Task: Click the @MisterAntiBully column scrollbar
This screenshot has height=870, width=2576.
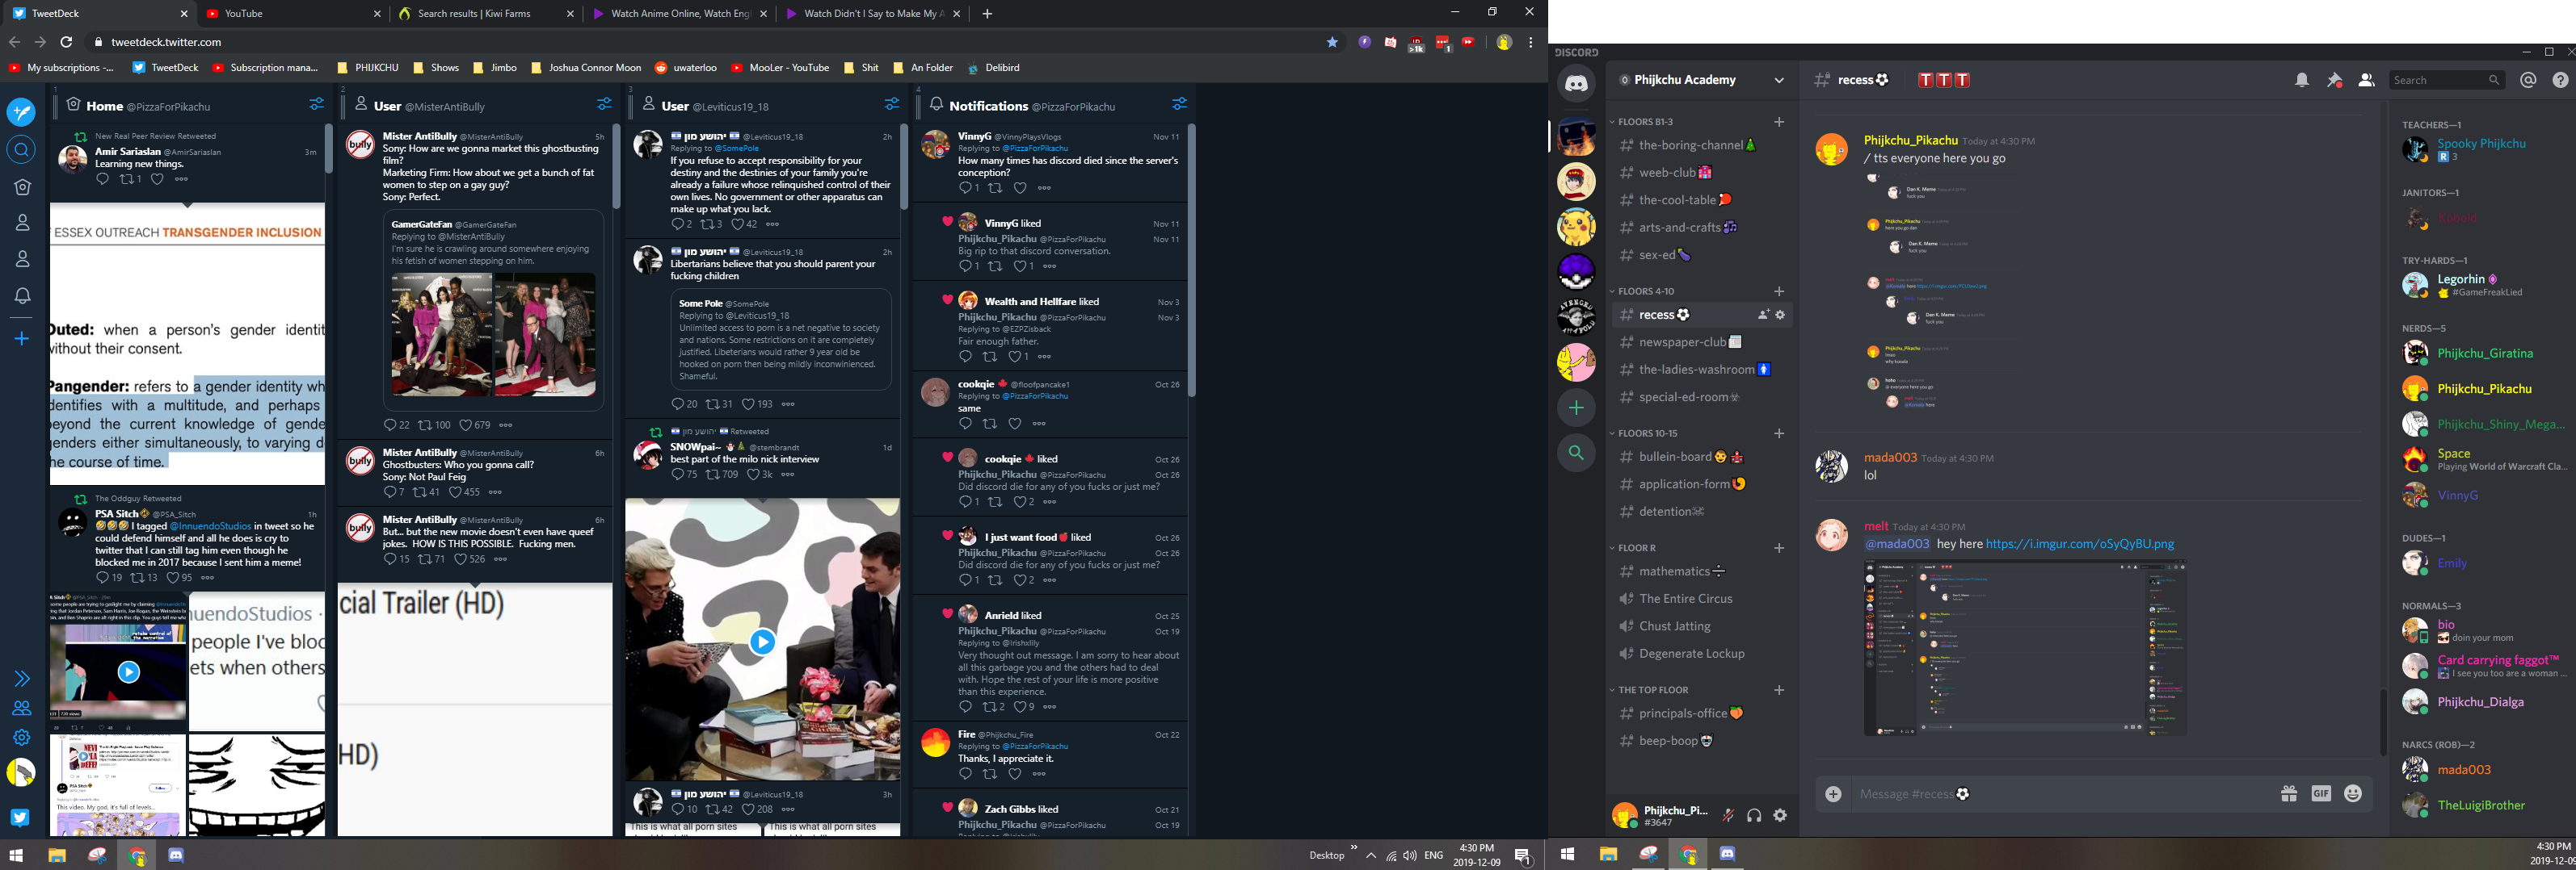Action: (x=616, y=167)
